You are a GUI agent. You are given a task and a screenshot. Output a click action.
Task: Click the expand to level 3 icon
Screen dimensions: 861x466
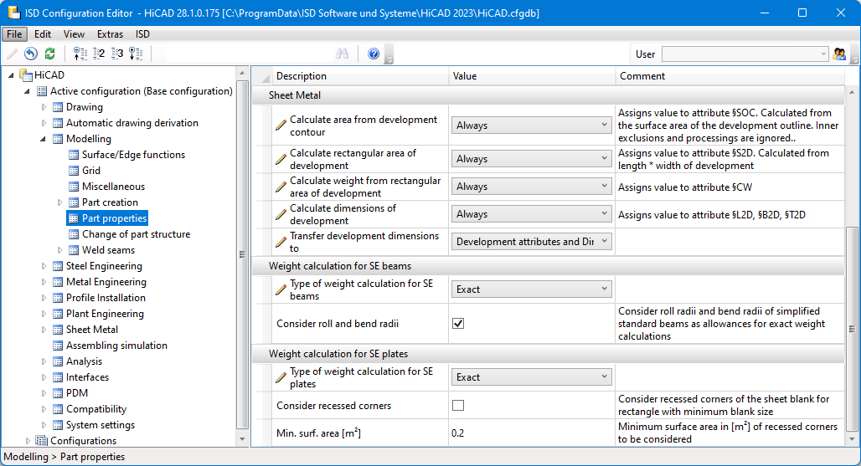point(117,54)
